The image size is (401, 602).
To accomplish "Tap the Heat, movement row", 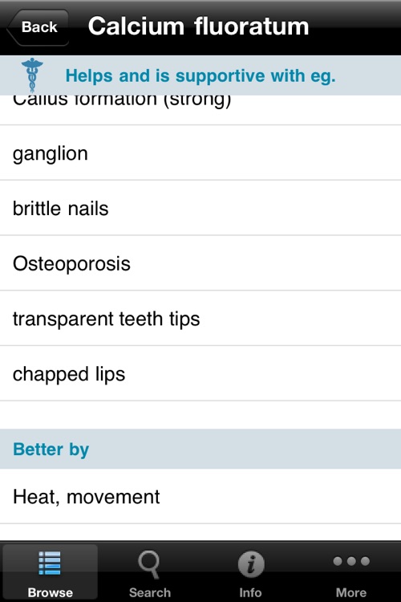I will (x=200, y=496).
